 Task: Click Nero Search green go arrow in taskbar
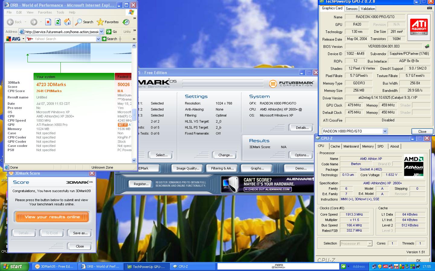pos(343,266)
